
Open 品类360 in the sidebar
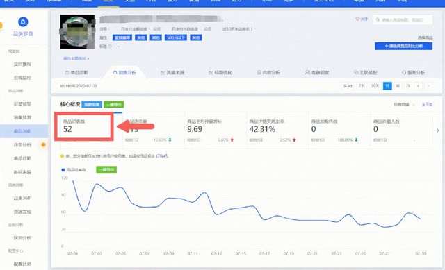point(22,198)
